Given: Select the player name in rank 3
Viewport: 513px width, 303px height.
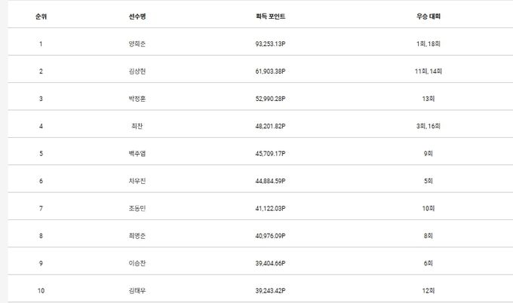Looking at the screenshot, I should (137, 99).
